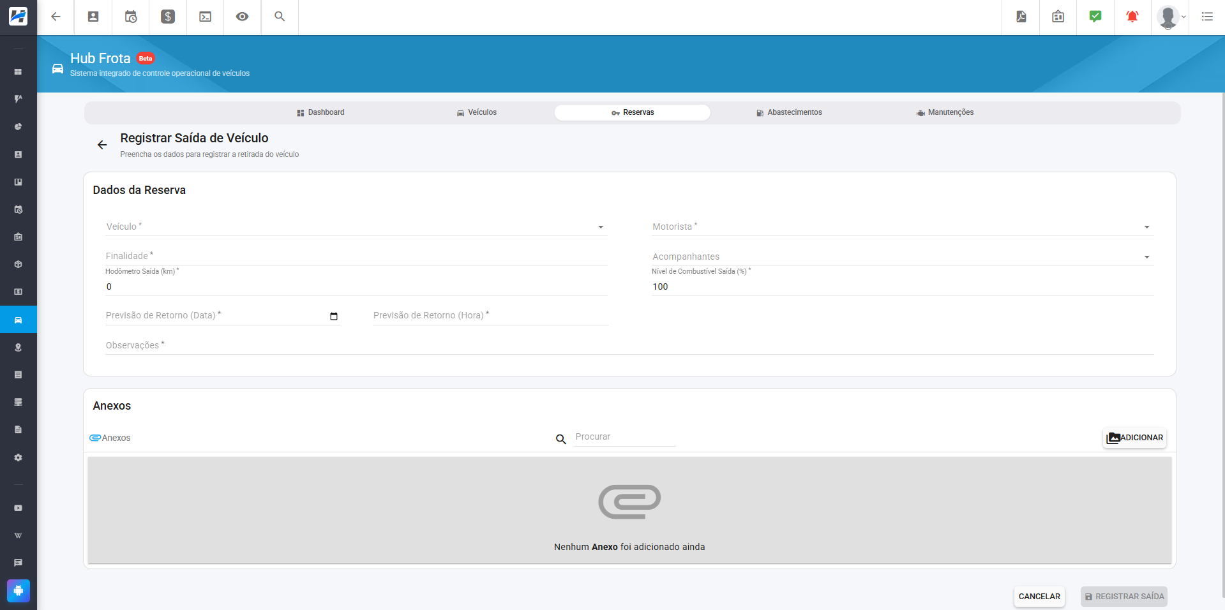1225x610 pixels.
Task: Click the ADICIONAR attachment button
Action: [x=1135, y=438]
